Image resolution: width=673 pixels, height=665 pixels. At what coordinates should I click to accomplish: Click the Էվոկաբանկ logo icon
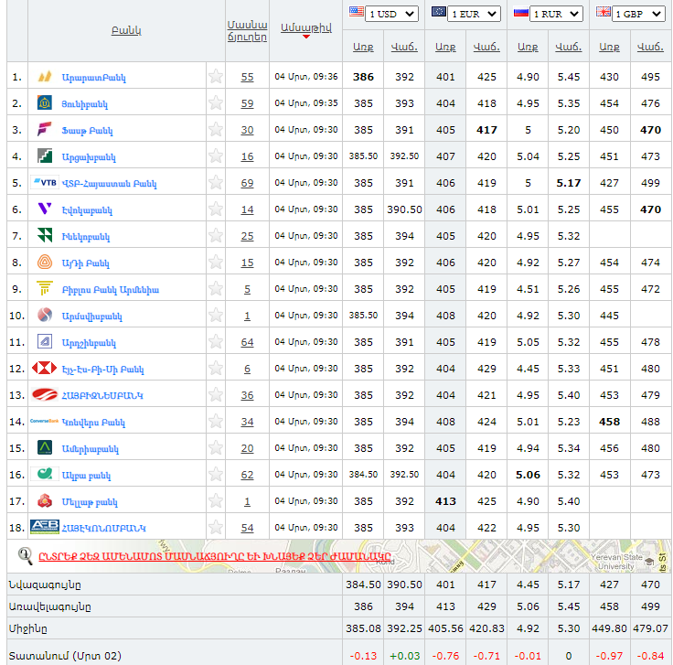(x=45, y=209)
